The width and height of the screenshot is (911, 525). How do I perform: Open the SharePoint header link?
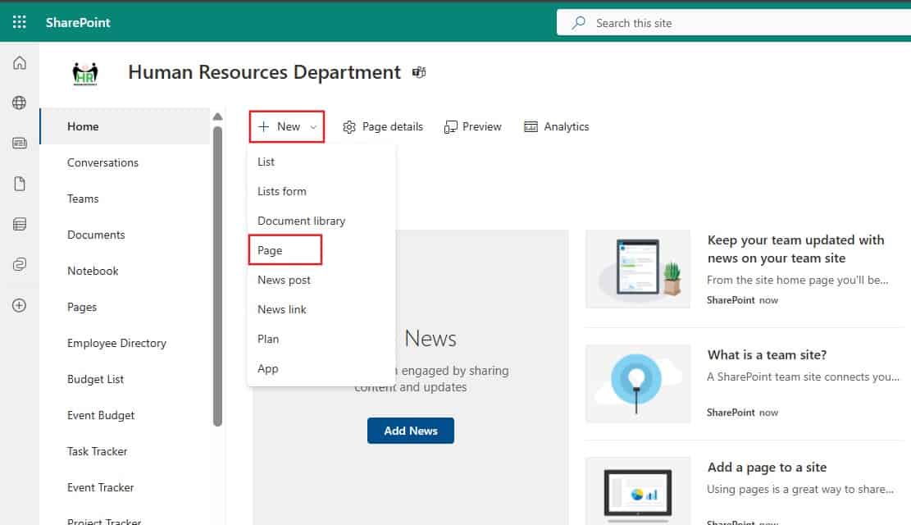[78, 23]
